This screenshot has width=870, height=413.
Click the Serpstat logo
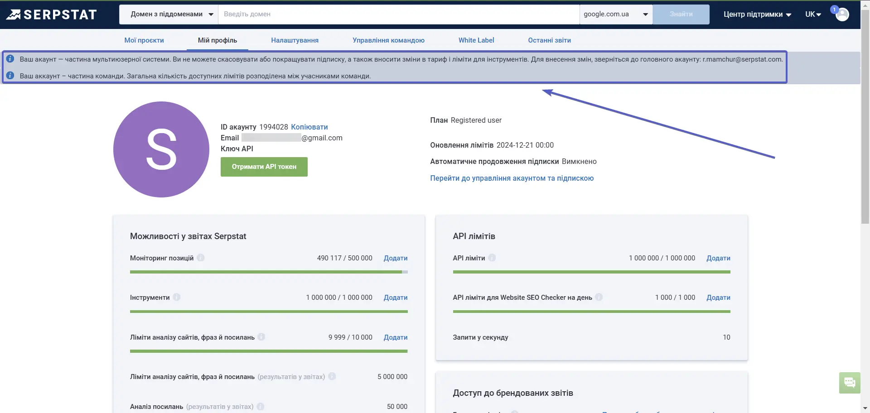point(51,14)
